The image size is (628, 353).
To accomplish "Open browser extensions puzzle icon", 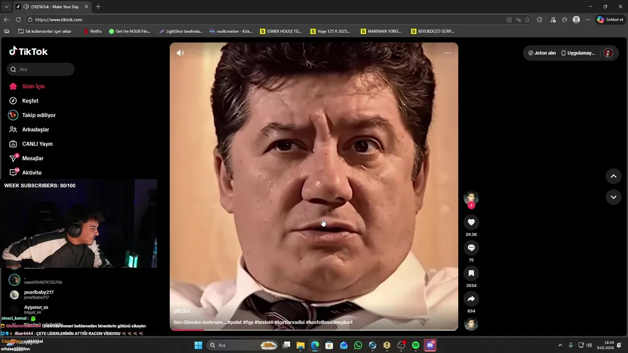I will (x=540, y=20).
